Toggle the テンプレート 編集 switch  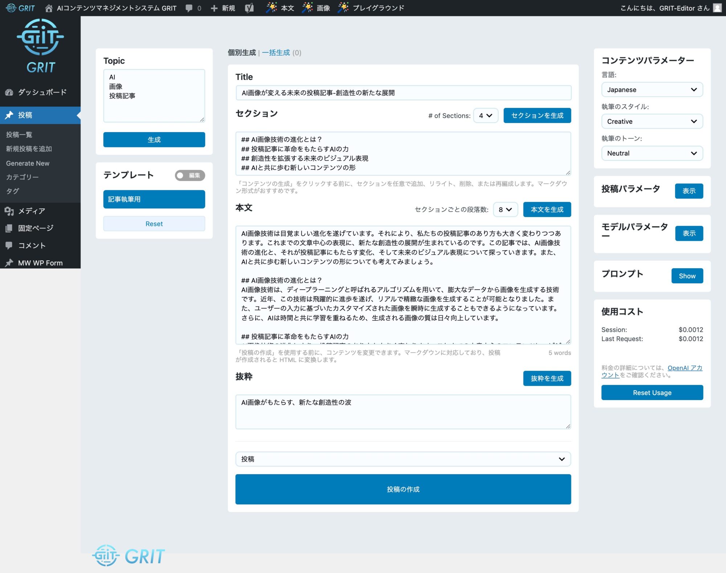coord(189,175)
